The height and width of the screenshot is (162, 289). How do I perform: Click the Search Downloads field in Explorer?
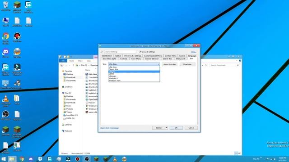coord(225,65)
